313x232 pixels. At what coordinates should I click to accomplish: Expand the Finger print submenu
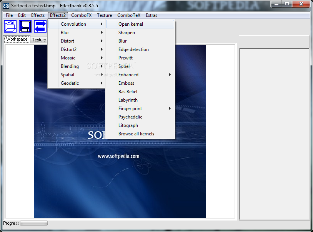point(140,109)
